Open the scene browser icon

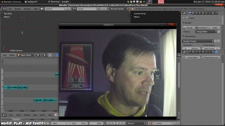pyautogui.click(x=75, y=9)
